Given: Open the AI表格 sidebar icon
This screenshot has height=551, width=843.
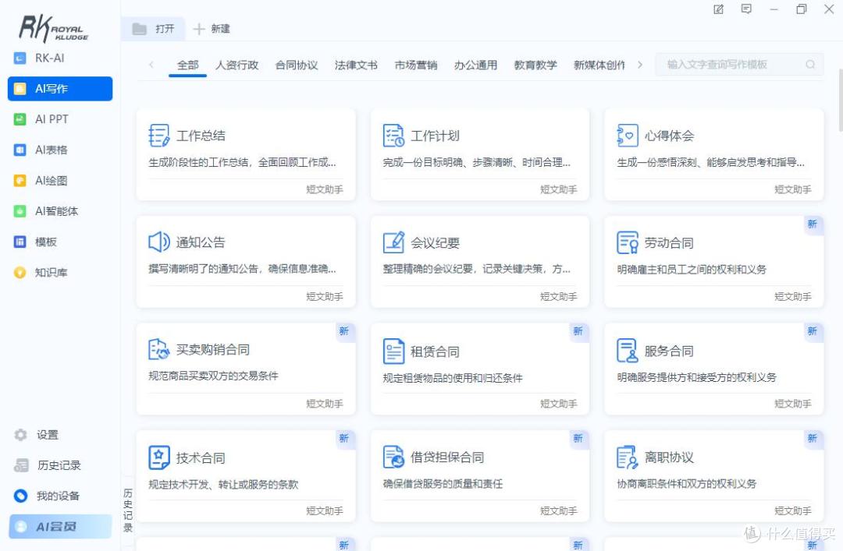Looking at the screenshot, I should tap(20, 150).
